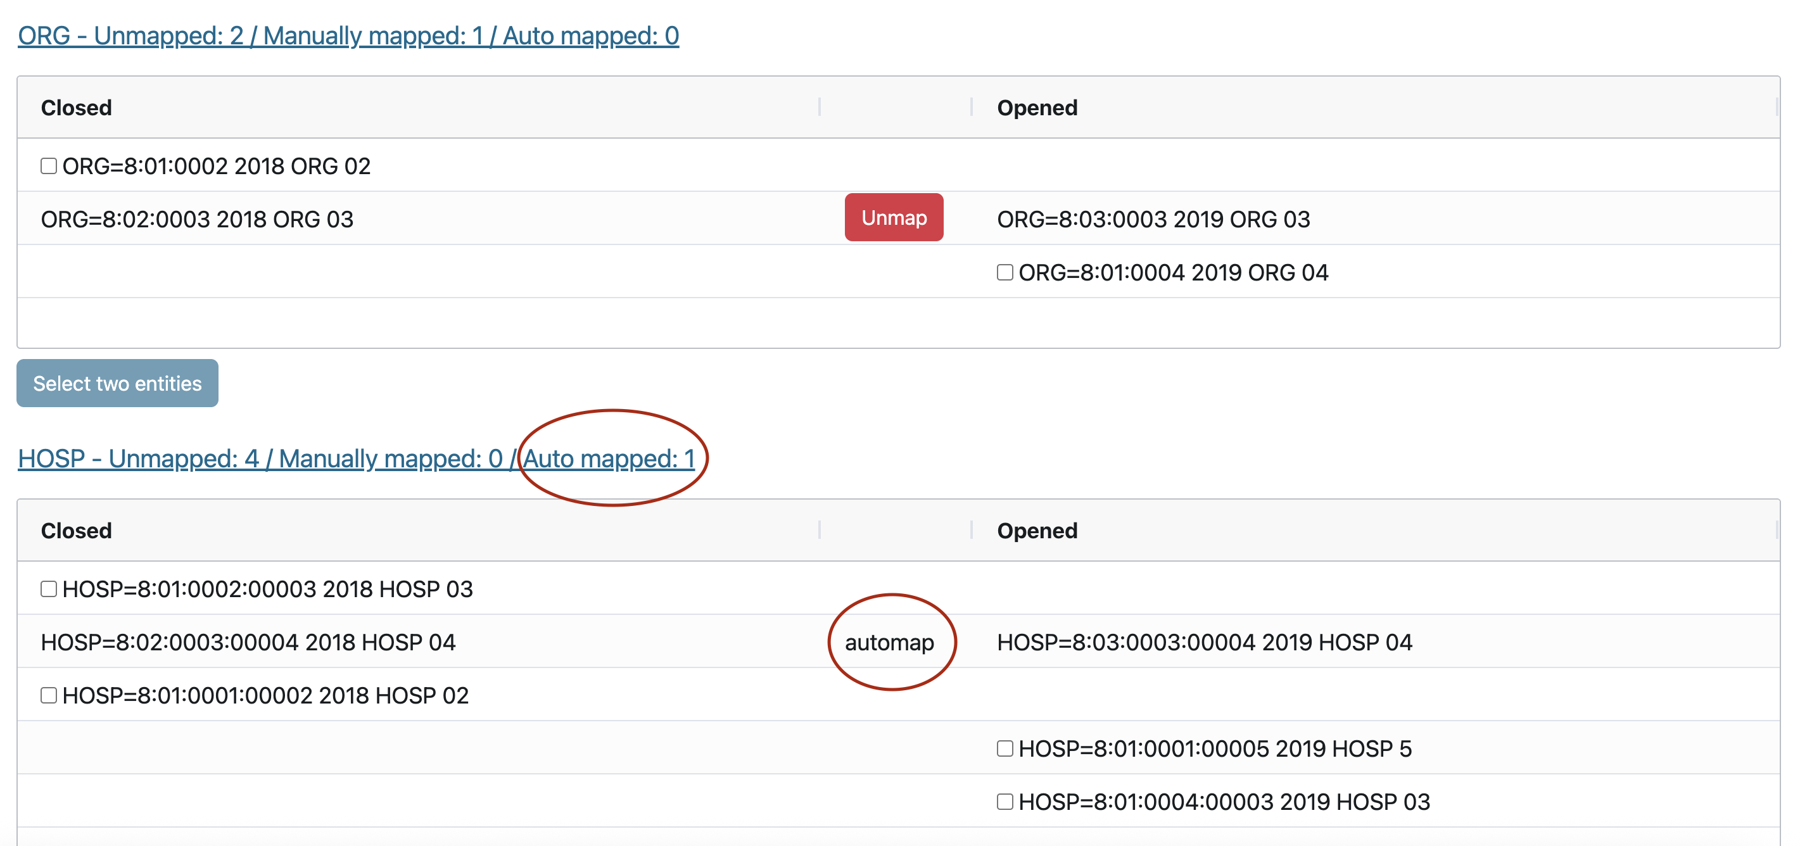The height and width of the screenshot is (846, 1800).
Task: Click the automap label in HOSP table
Action: 889,642
